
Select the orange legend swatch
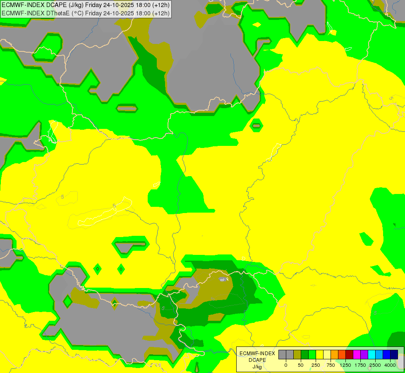coord(335,354)
